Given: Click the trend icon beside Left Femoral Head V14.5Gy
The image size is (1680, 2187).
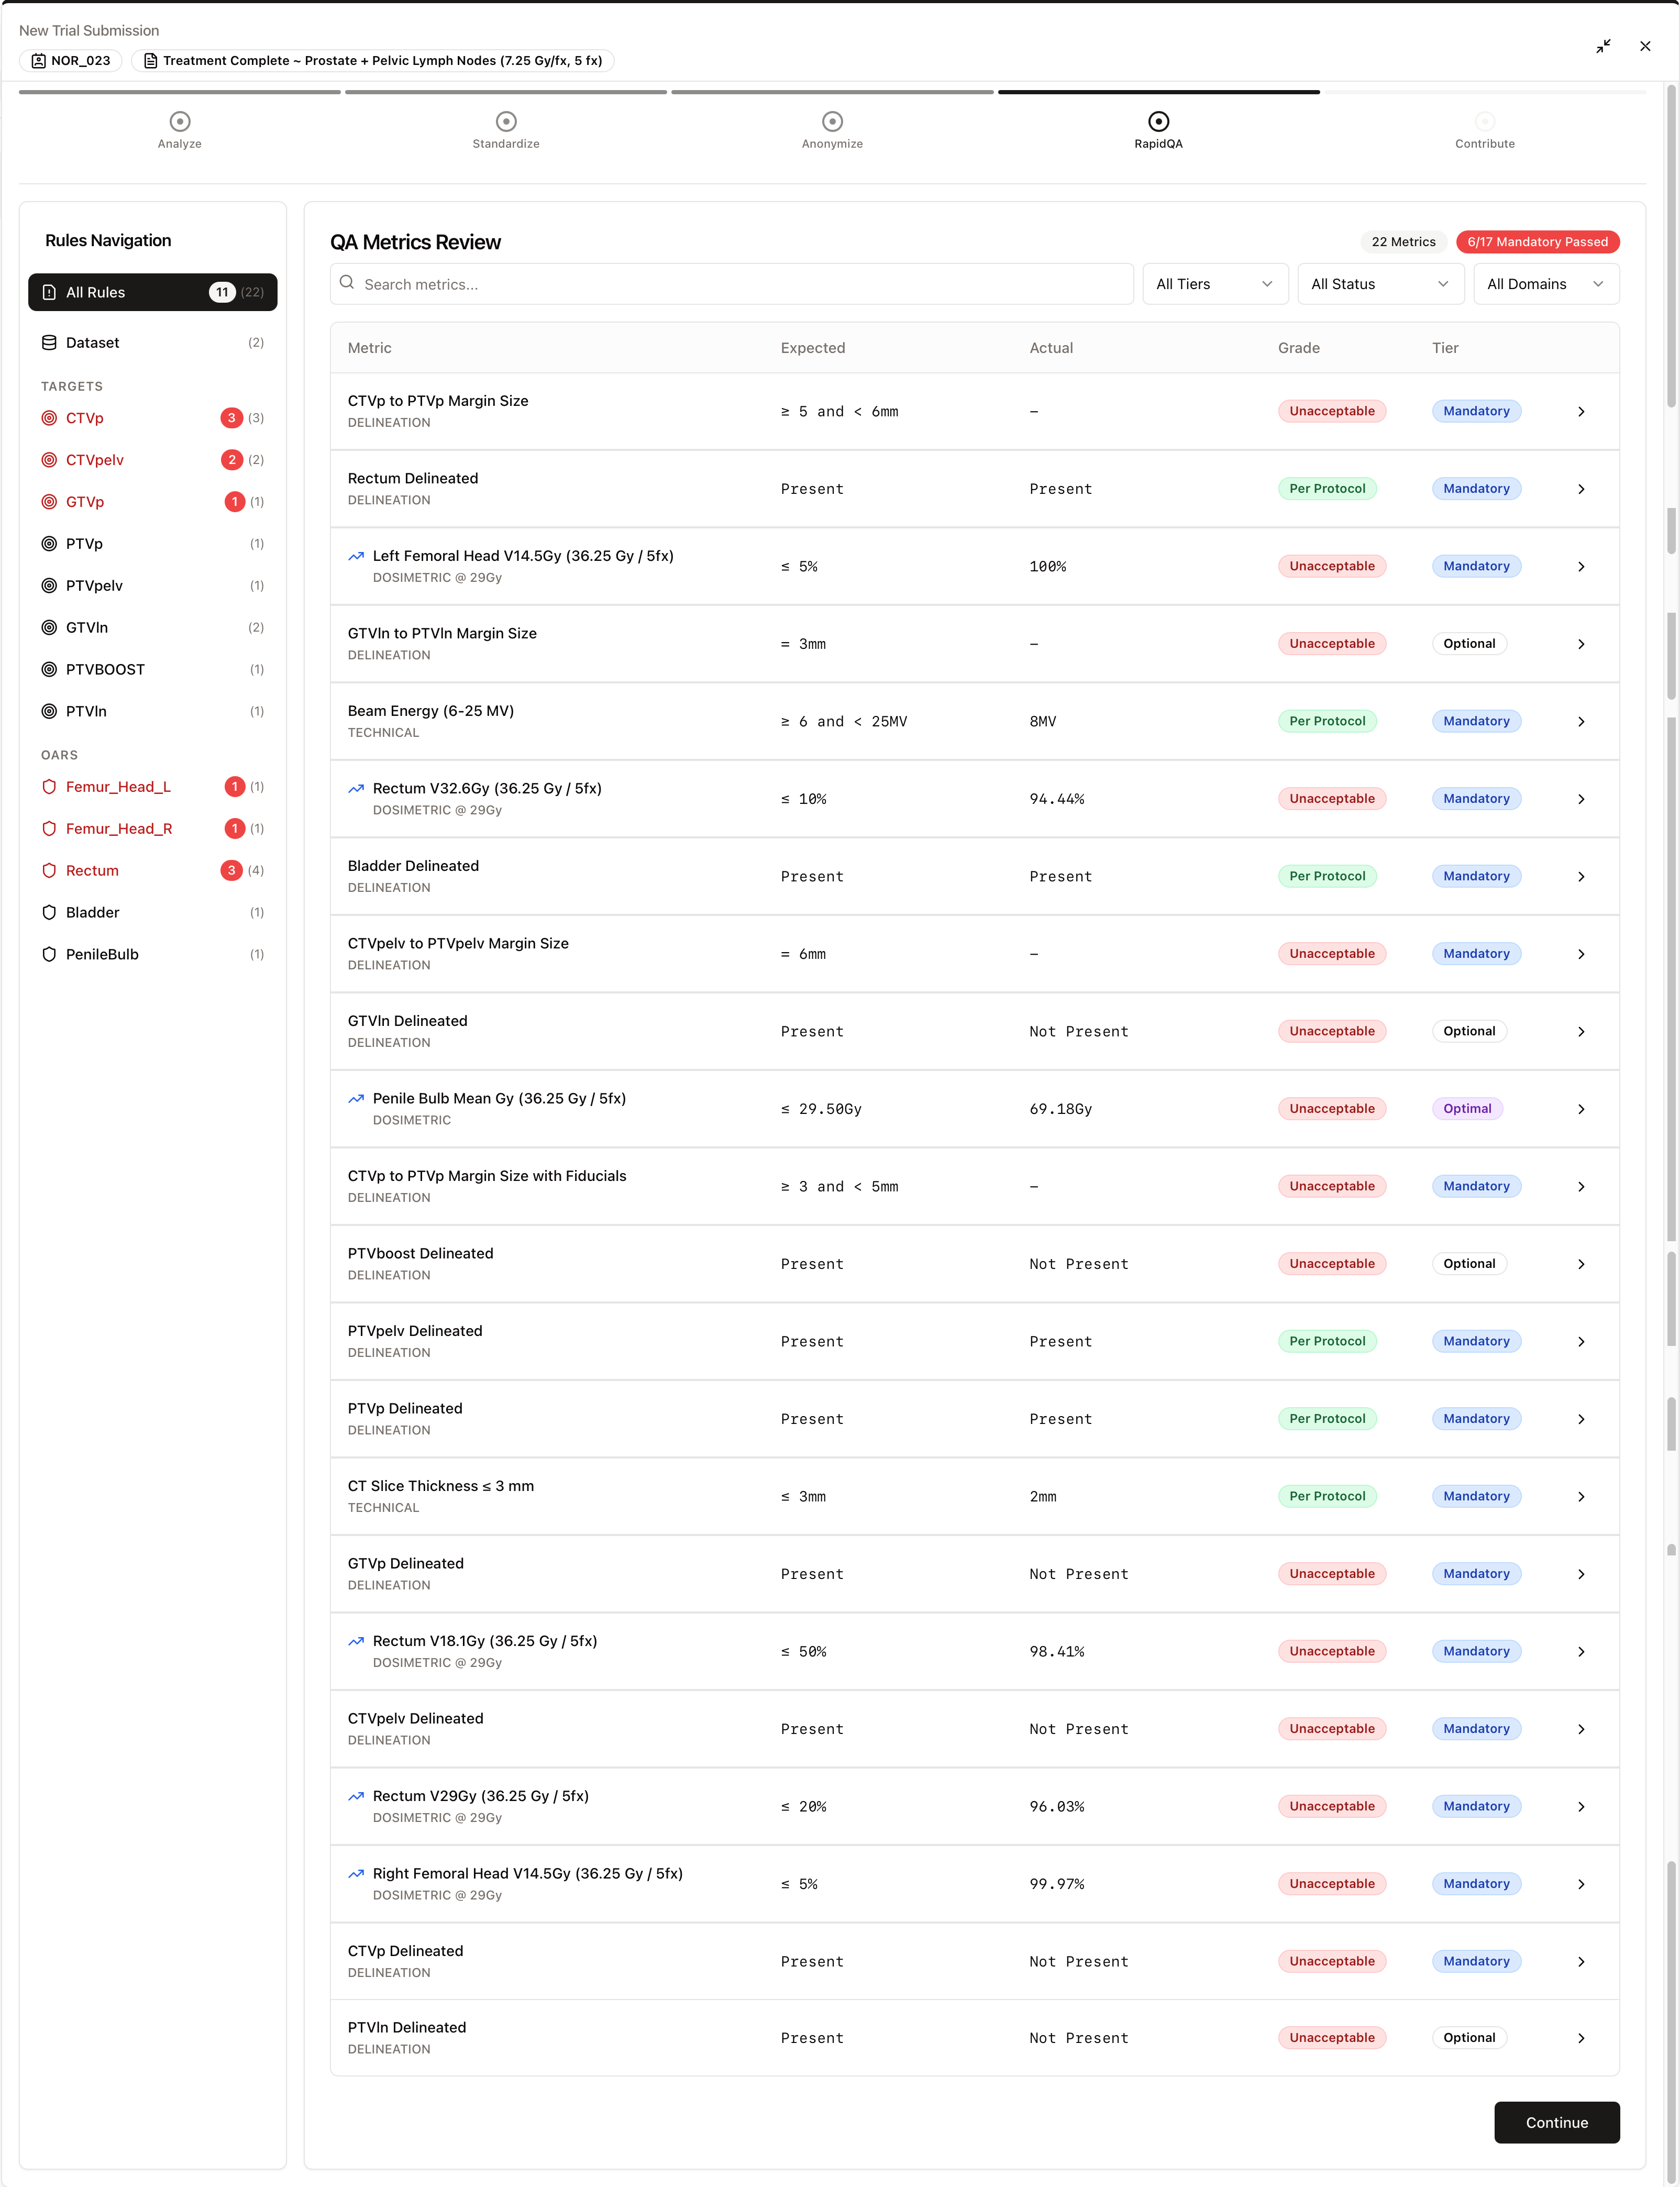Looking at the screenshot, I should (x=356, y=556).
